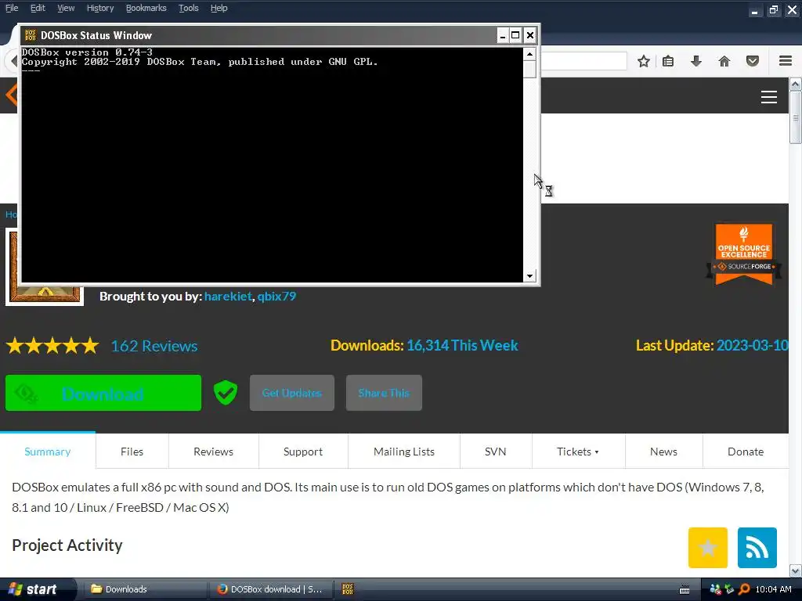Open the SourceForge site hamburger menu
Screen dimensions: 802x601
tap(769, 96)
